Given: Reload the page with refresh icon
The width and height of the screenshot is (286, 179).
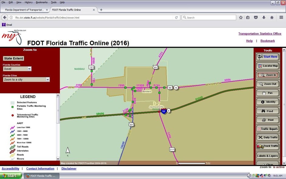Looking at the screenshot, I should 176,18.
